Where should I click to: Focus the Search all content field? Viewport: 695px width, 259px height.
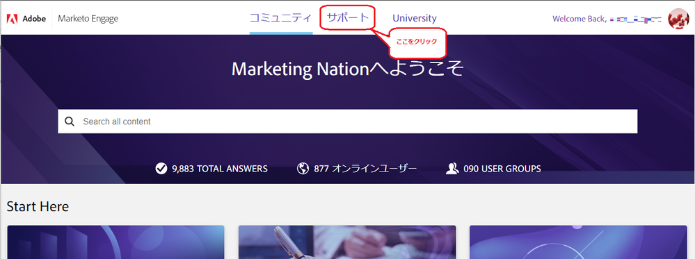click(348, 122)
